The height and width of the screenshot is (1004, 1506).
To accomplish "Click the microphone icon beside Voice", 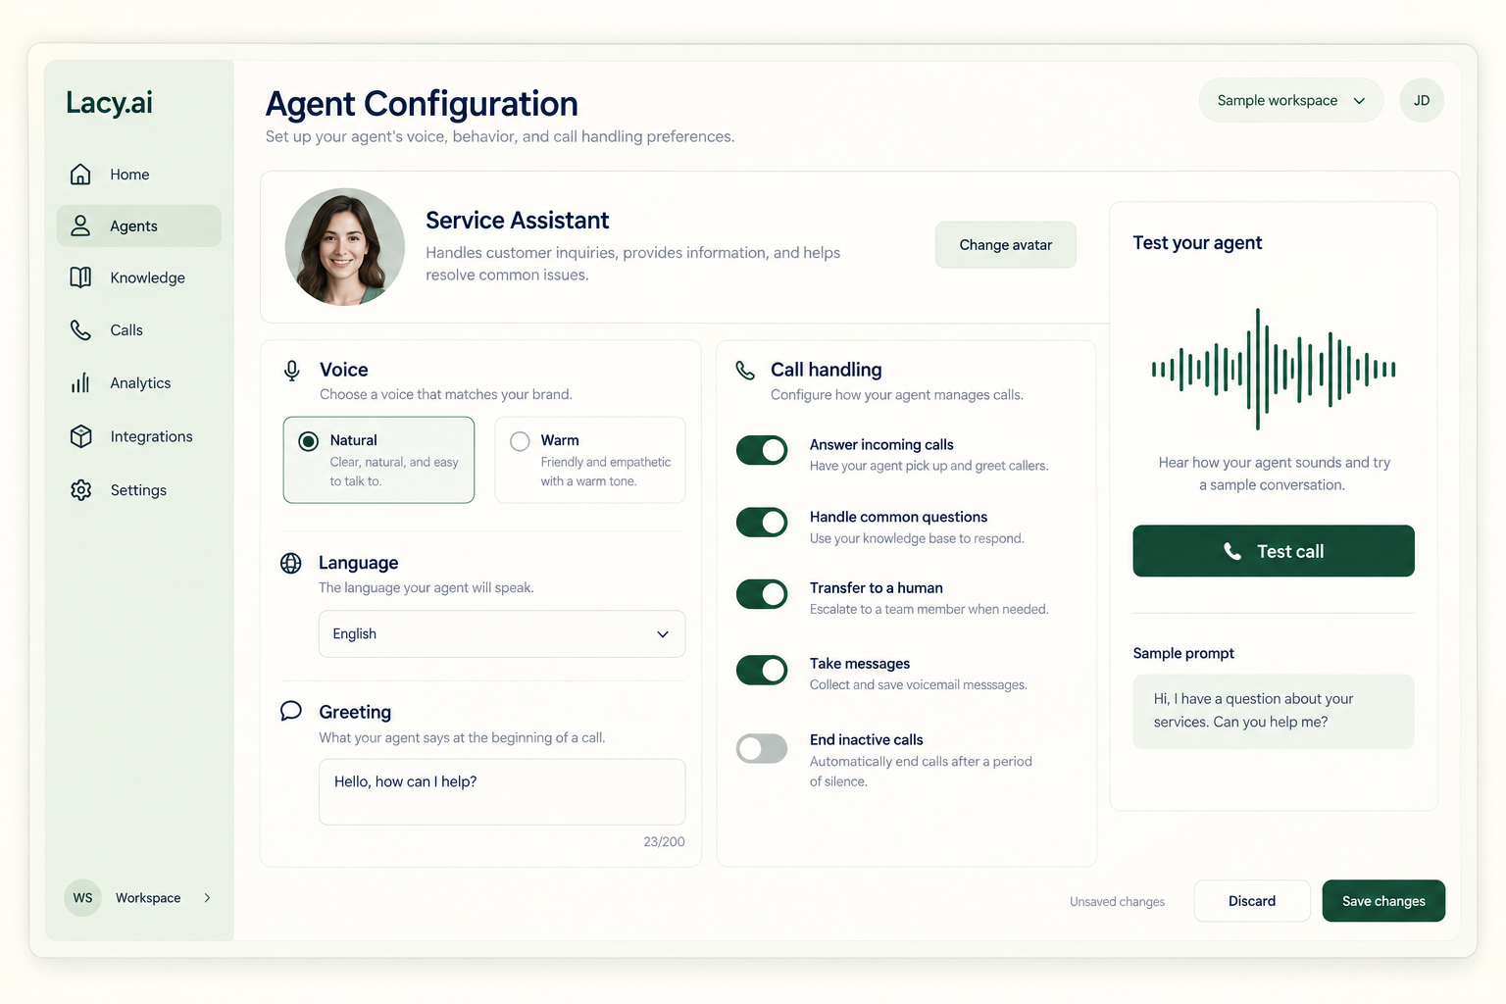I will [x=292, y=371].
